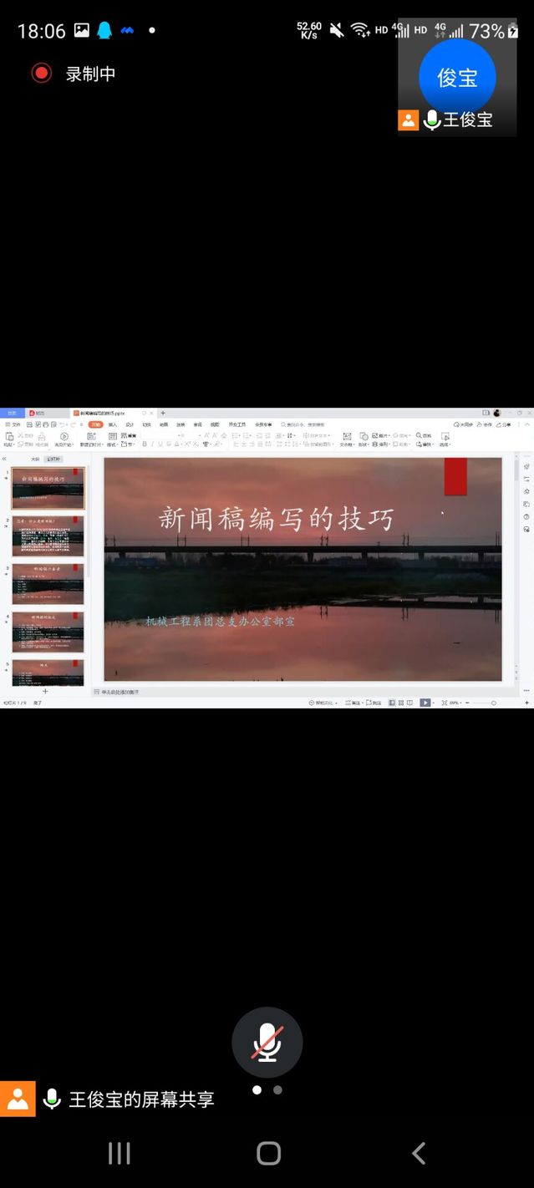534x1188 pixels.
Task: Open the 插入 ribbon tab
Action: coord(113,424)
